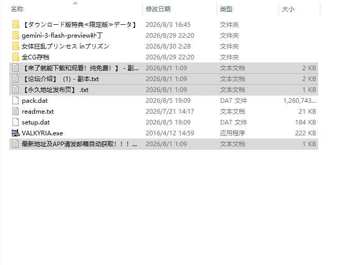This screenshot has height=265, width=356.
Task: Click folder icon beside gemini-3-flash-preview补丁
Action: click(16, 36)
